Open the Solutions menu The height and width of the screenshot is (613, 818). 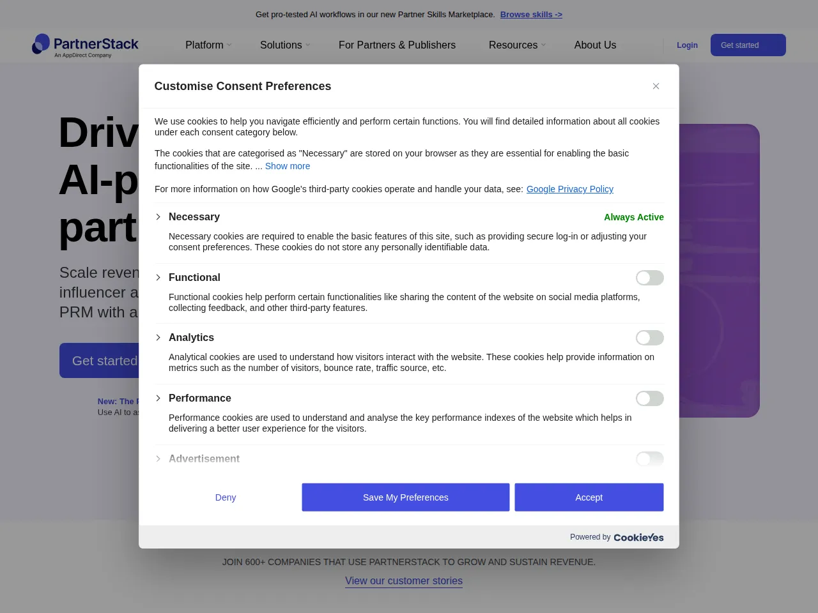285,45
